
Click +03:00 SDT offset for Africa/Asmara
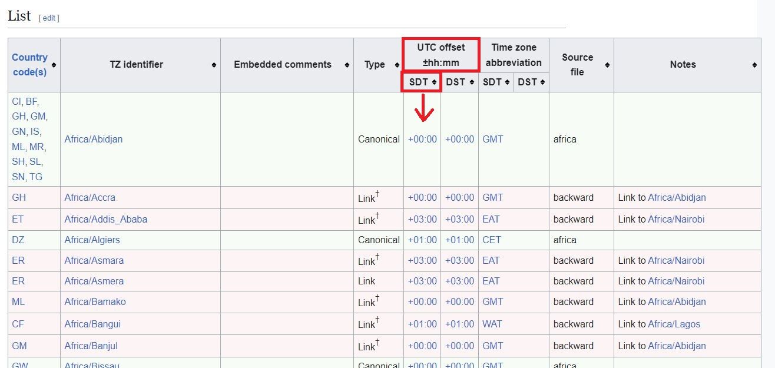422,260
